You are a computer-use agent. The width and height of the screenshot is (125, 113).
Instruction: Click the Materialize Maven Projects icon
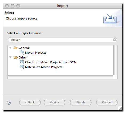(22, 67)
